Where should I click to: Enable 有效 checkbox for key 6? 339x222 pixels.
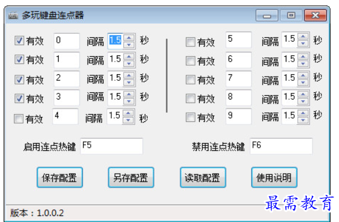pyautogui.click(x=190, y=61)
